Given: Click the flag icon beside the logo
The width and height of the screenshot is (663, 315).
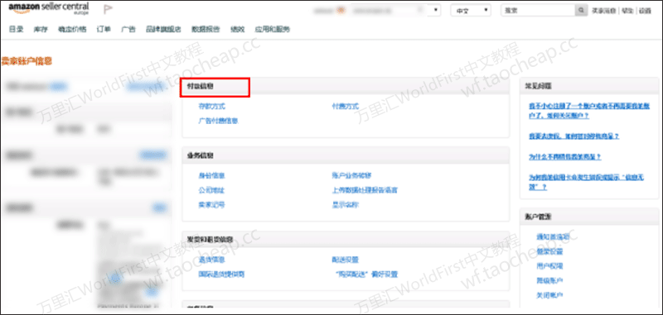Looking at the screenshot, I should tap(108, 9).
